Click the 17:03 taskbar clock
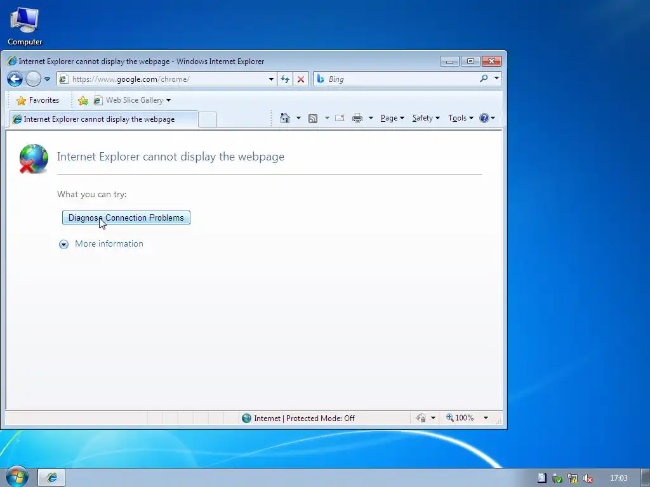The width and height of the screenshot is (650, 487). pos(618,478)
